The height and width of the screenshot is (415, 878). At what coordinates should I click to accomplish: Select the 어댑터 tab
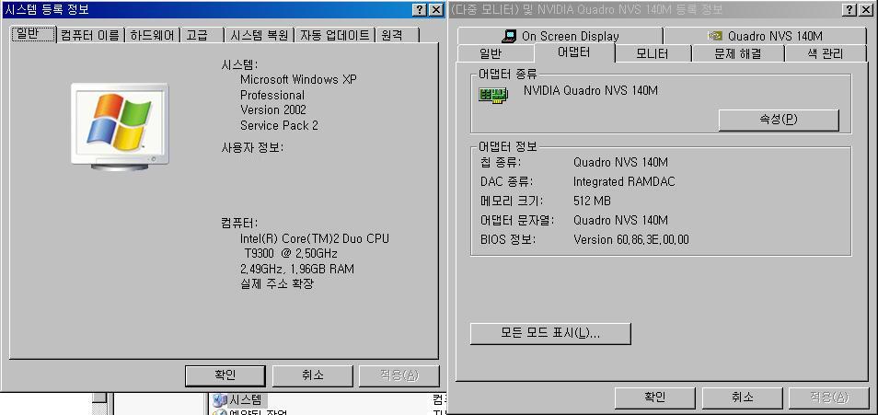[x=574, y=52]
